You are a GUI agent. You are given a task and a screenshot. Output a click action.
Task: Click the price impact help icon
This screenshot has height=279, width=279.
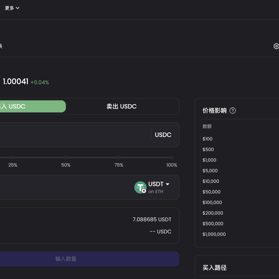(233, 111)
